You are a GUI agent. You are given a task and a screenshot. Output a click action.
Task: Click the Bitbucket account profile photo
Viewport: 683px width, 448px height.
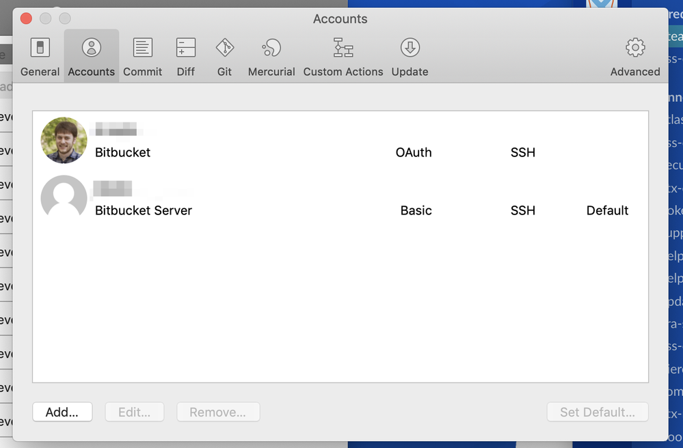click(64, 140)
